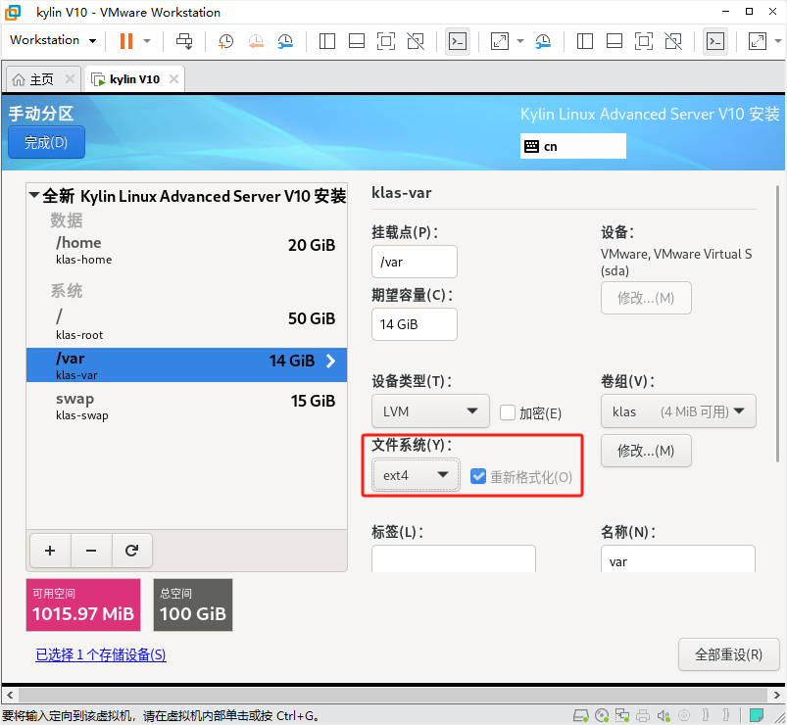Click the sound card status icon
The width and height of the screenshot is (787, 725).
pos(664,715)
